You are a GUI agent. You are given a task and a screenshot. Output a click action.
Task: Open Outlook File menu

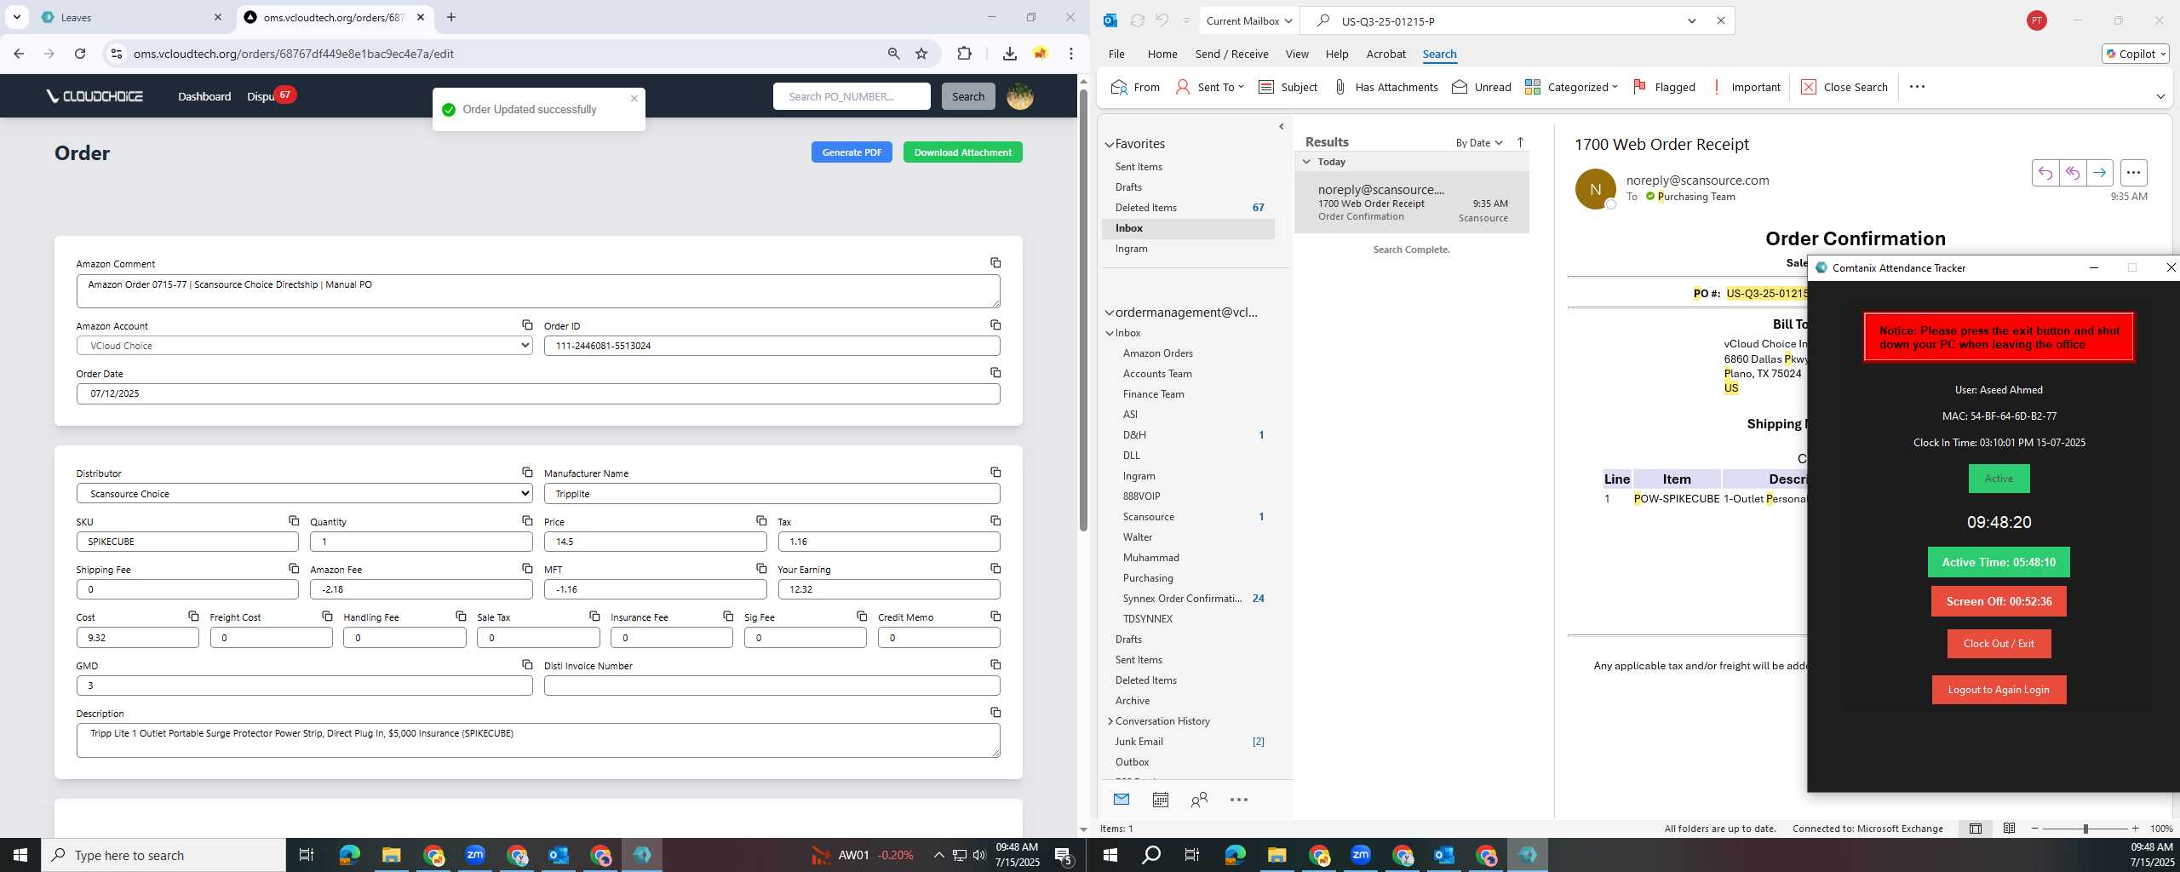(1116, 54)
